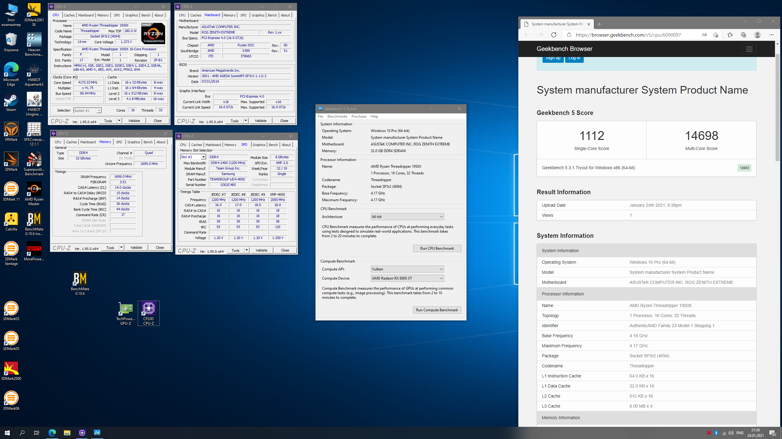This screenshot has width=782, height=439.
Task: Click Run CPU Benchmark button
Action: [x=437, y=248]
